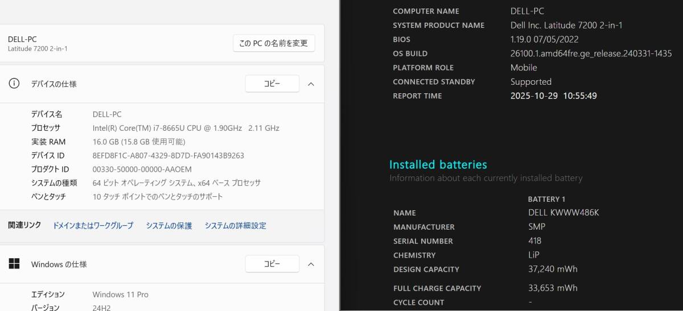The height and width of the screenshot is (311, 683).
Task: Select the design capacity 37,240 mWh
Action: click(x=553, y=269)
